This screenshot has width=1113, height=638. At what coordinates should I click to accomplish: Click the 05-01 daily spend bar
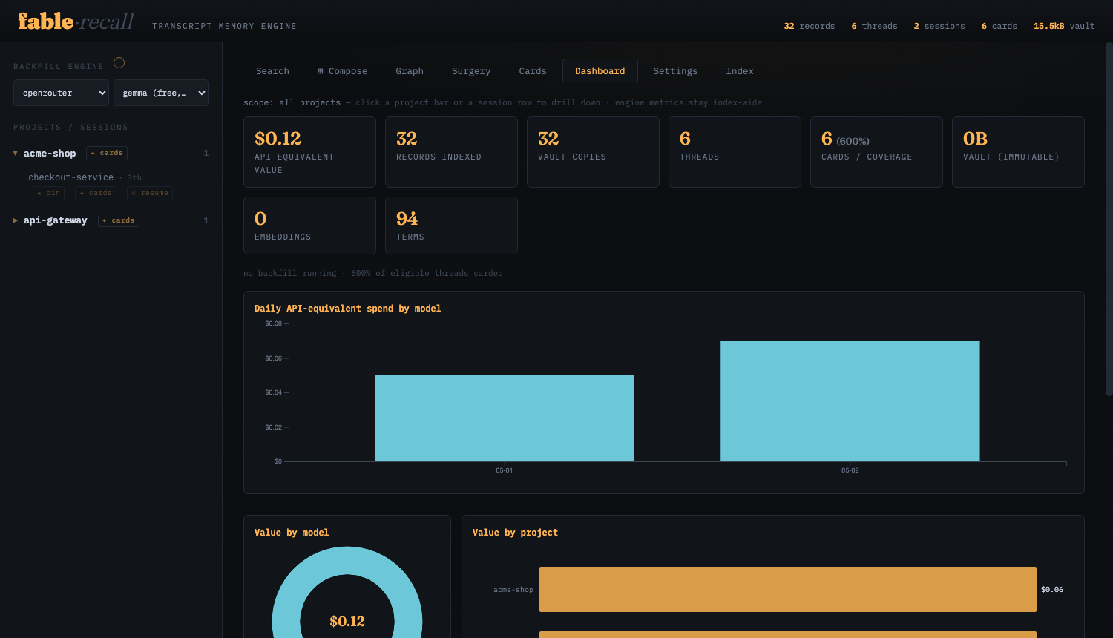505,418
